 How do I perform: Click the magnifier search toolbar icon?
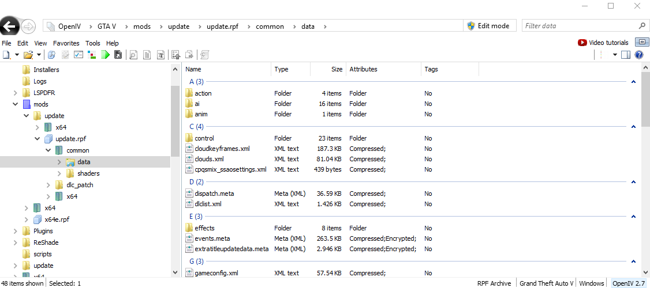point(133,55)
